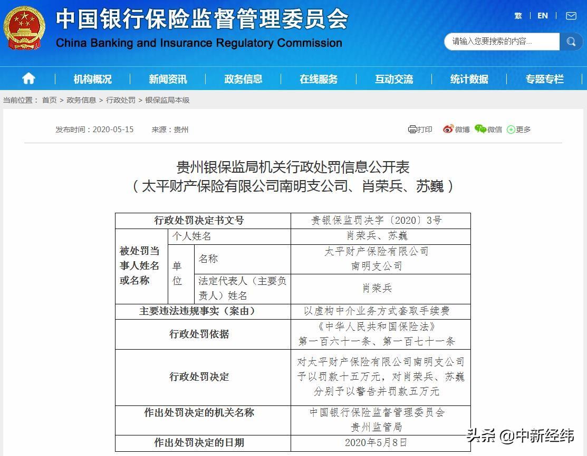Click the cell 以虚构中介业务方式套取手续费

coord(377,311)
